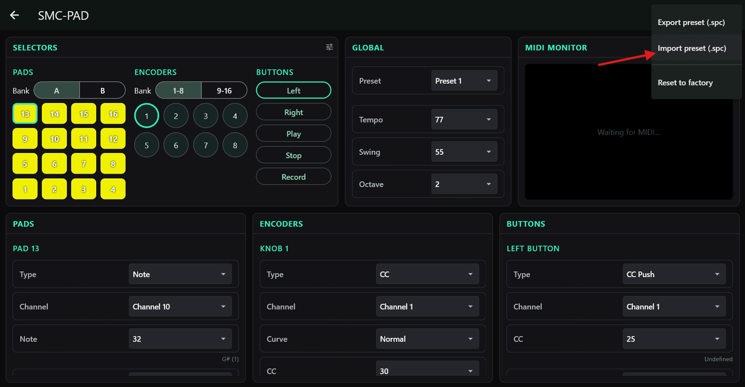Open Knob 1 Type dropdown showing CC
This screenshot has height=387, width=745.
click(x=428, y=274)
